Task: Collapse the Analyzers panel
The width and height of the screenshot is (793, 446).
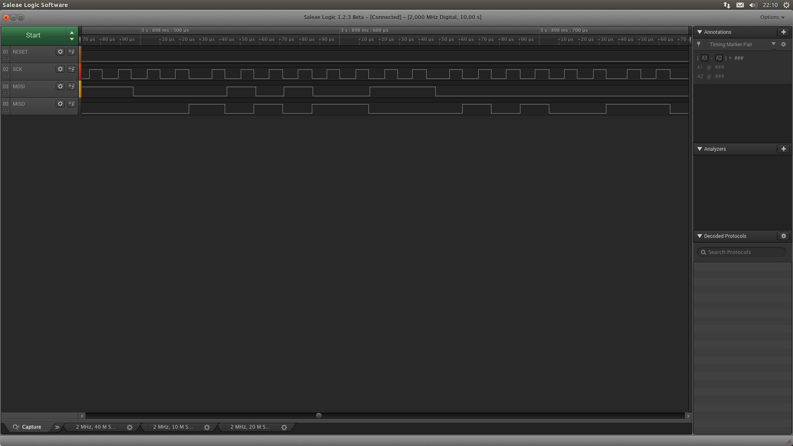Action: 700,149
